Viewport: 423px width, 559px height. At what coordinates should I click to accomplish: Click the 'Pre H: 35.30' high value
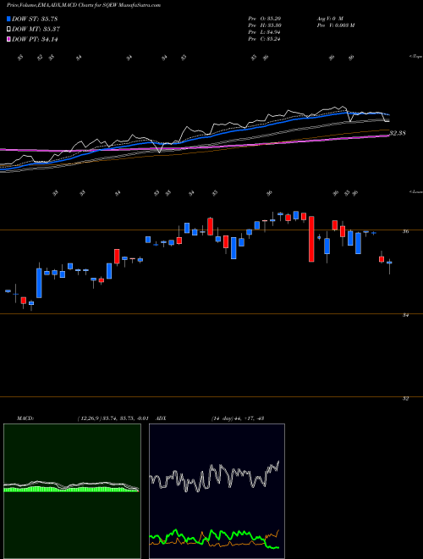pos(265,25)
